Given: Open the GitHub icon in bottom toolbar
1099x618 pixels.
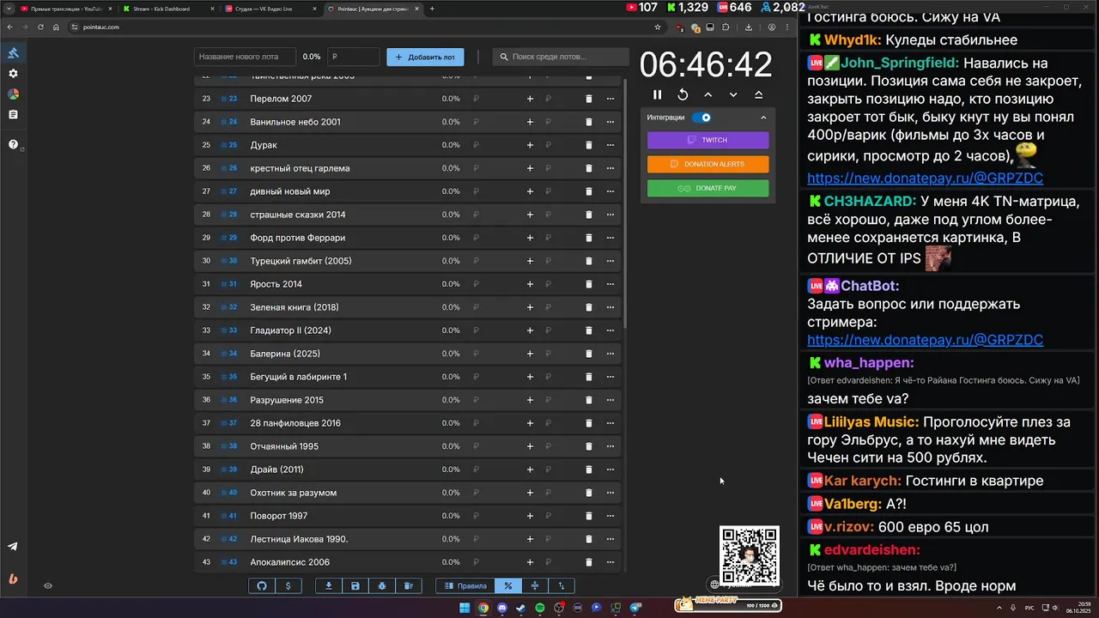Looking at the screenshot, I should pyautogui.click(x=263, y=585).
